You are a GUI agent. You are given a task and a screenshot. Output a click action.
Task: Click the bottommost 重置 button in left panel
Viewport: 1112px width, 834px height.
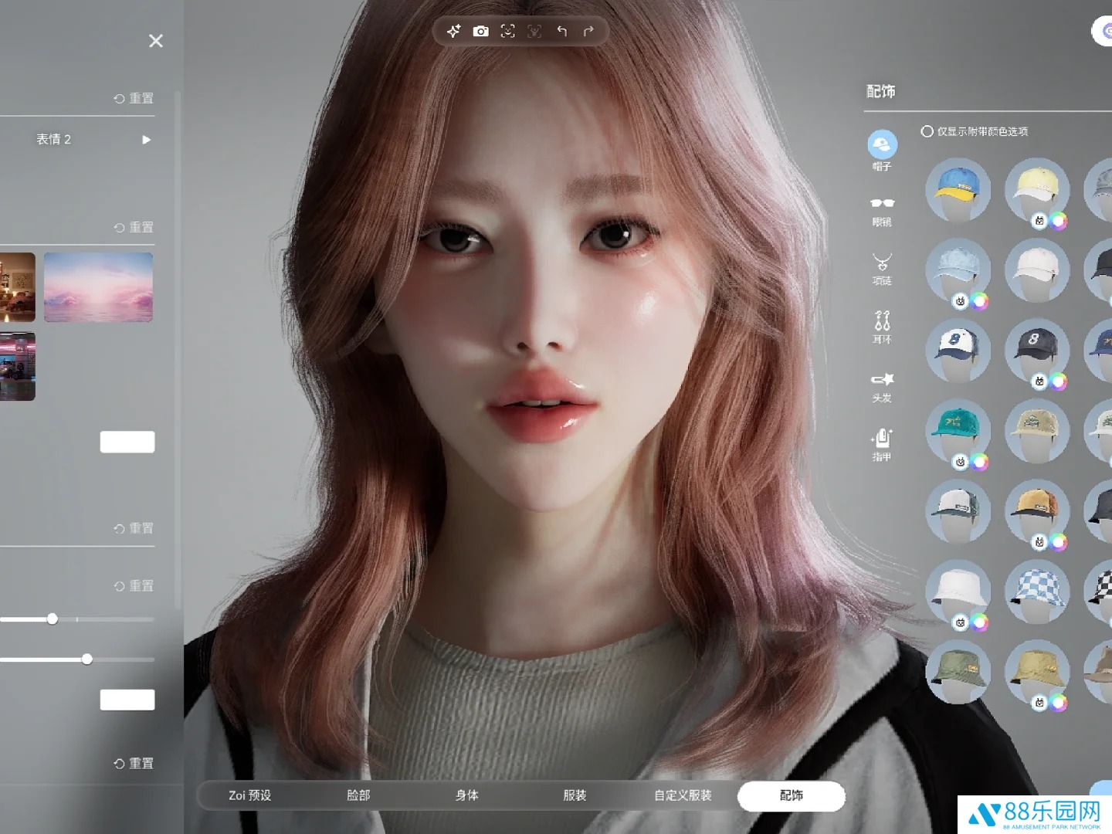click(134, 764)
